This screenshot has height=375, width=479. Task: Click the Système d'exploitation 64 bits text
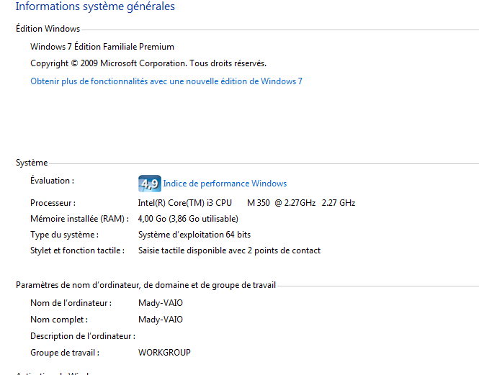click(x=194, y=235)
